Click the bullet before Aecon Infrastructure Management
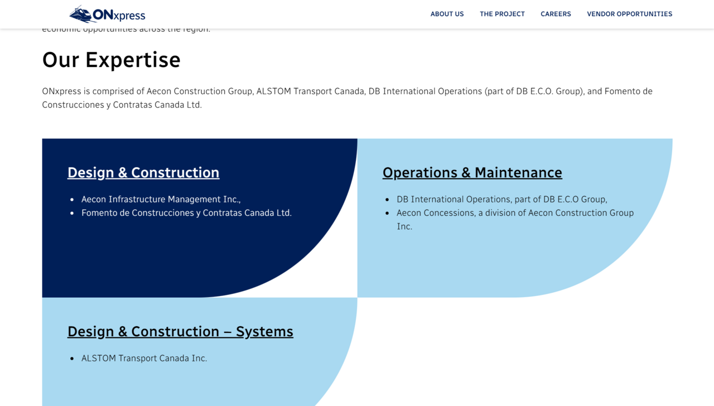This screenshot has height=406, width=714. click(x=72, y=200)
